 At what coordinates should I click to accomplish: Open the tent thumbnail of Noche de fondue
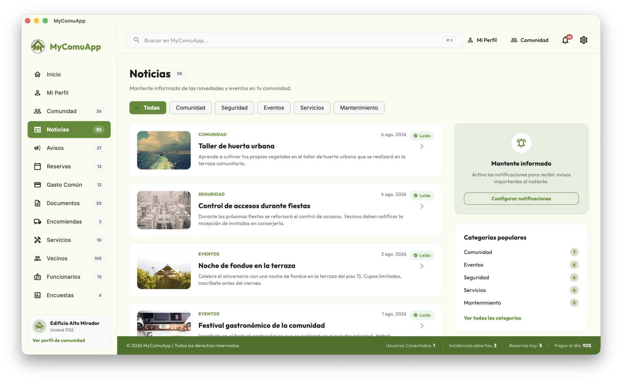point(164,270)
